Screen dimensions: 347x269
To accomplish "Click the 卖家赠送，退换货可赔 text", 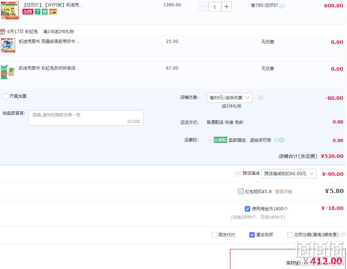I will tap(250, 140).
